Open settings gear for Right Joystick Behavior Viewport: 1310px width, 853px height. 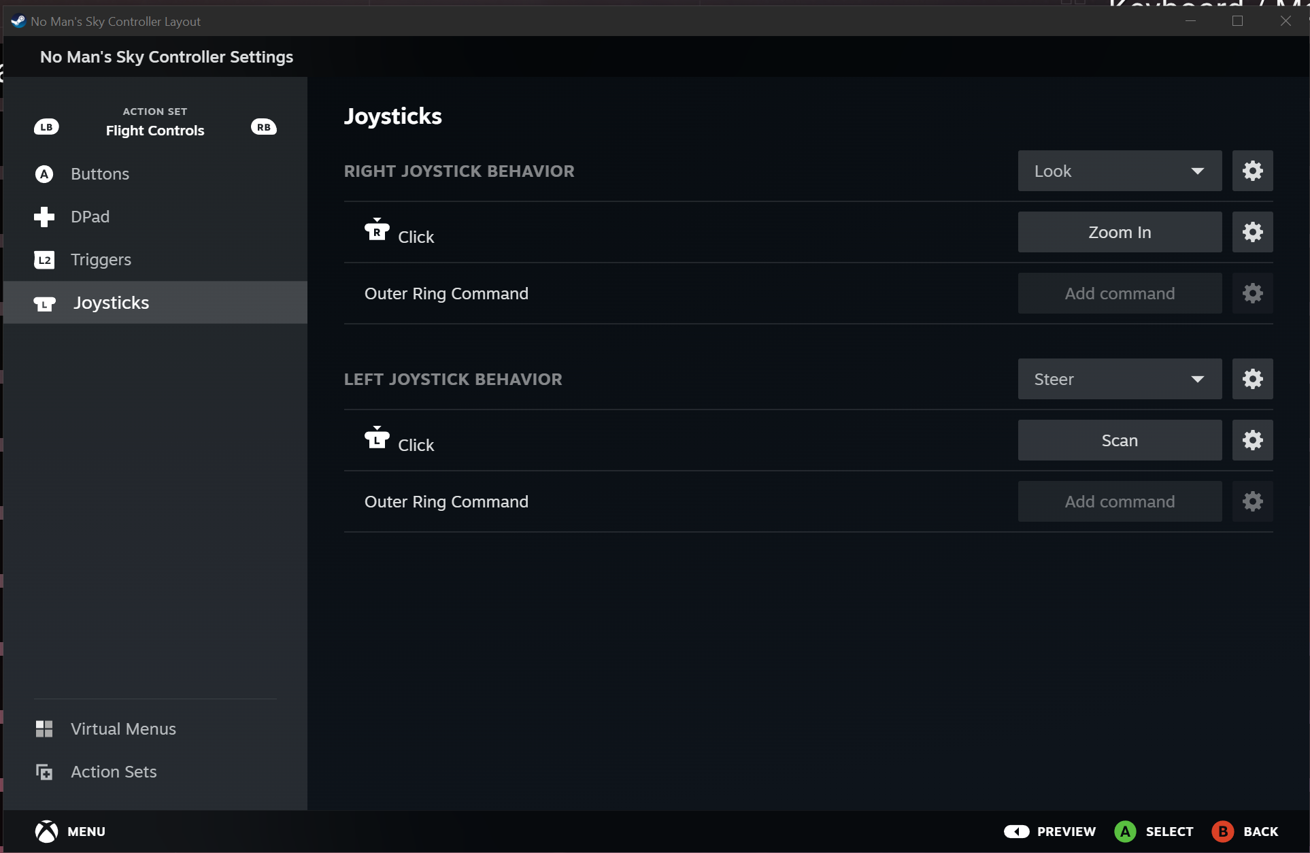[1252, 171]
